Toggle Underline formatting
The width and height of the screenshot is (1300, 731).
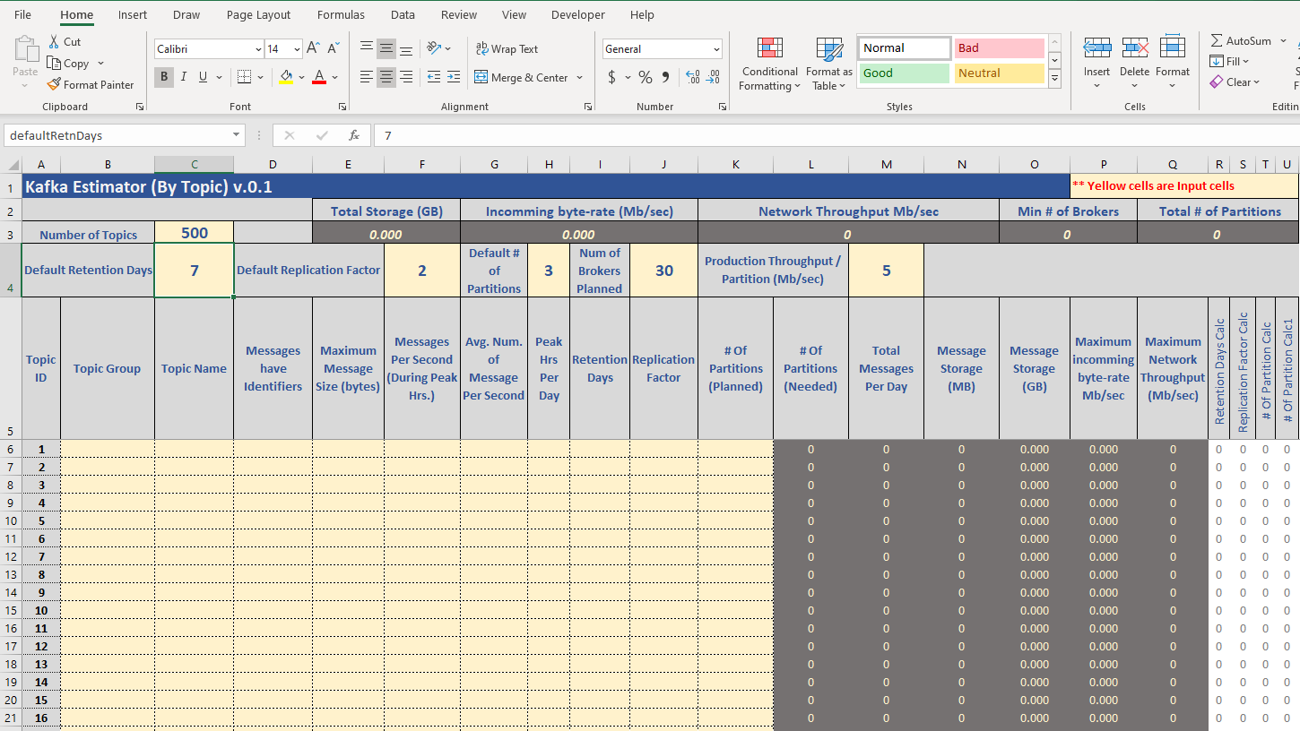204,77
